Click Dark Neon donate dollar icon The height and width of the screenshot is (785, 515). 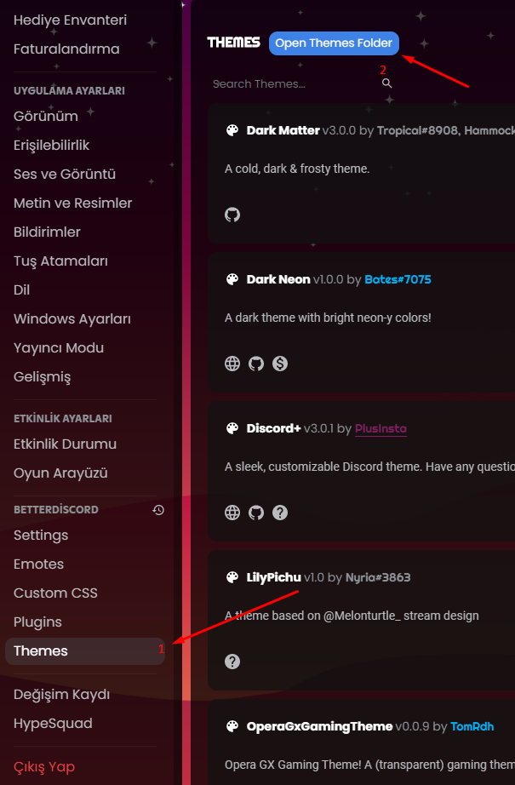coord(280,364)
